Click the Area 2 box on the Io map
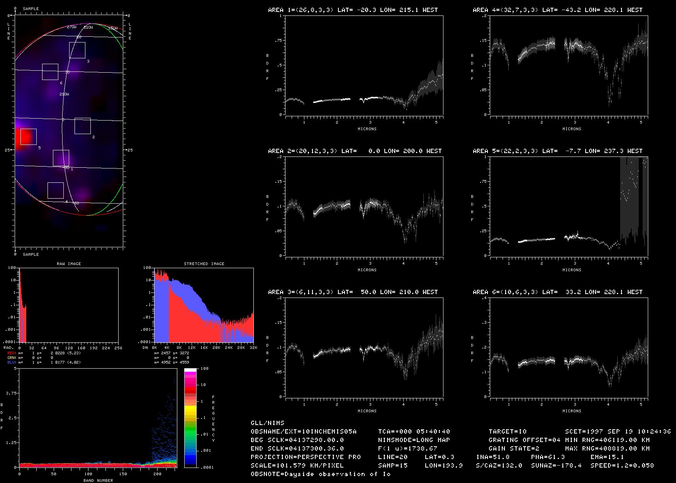 point(82,126)
